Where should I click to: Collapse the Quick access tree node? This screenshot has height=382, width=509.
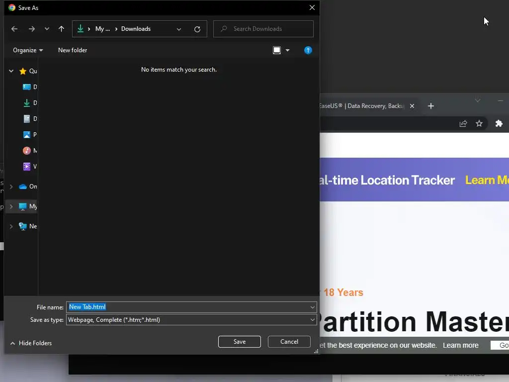coord(11,71)
